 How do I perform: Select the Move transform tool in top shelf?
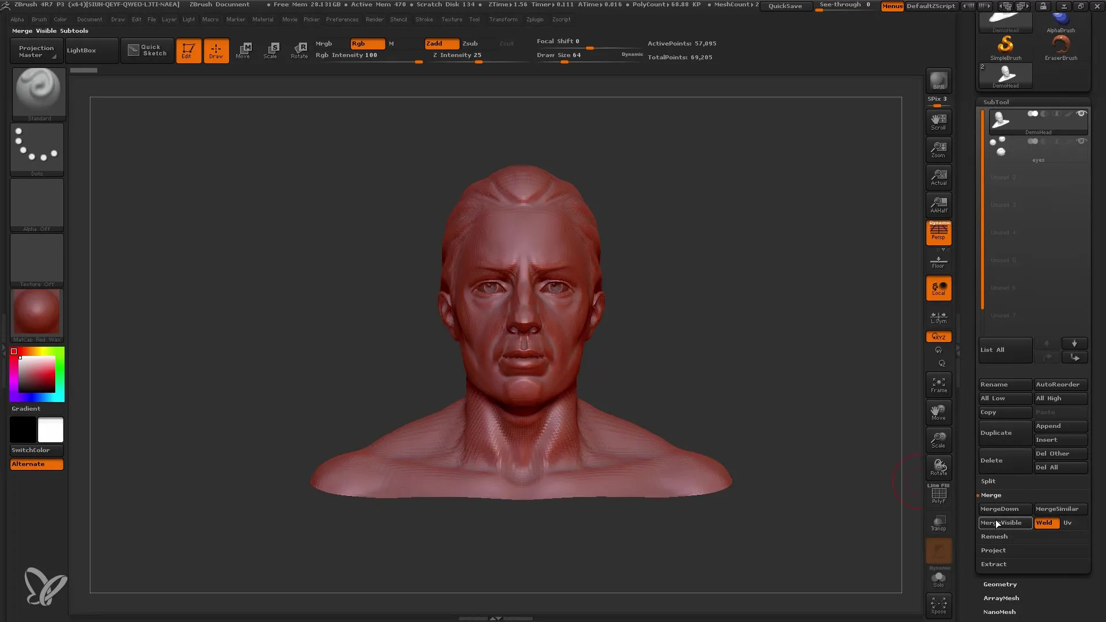click(x=244, y=51)
